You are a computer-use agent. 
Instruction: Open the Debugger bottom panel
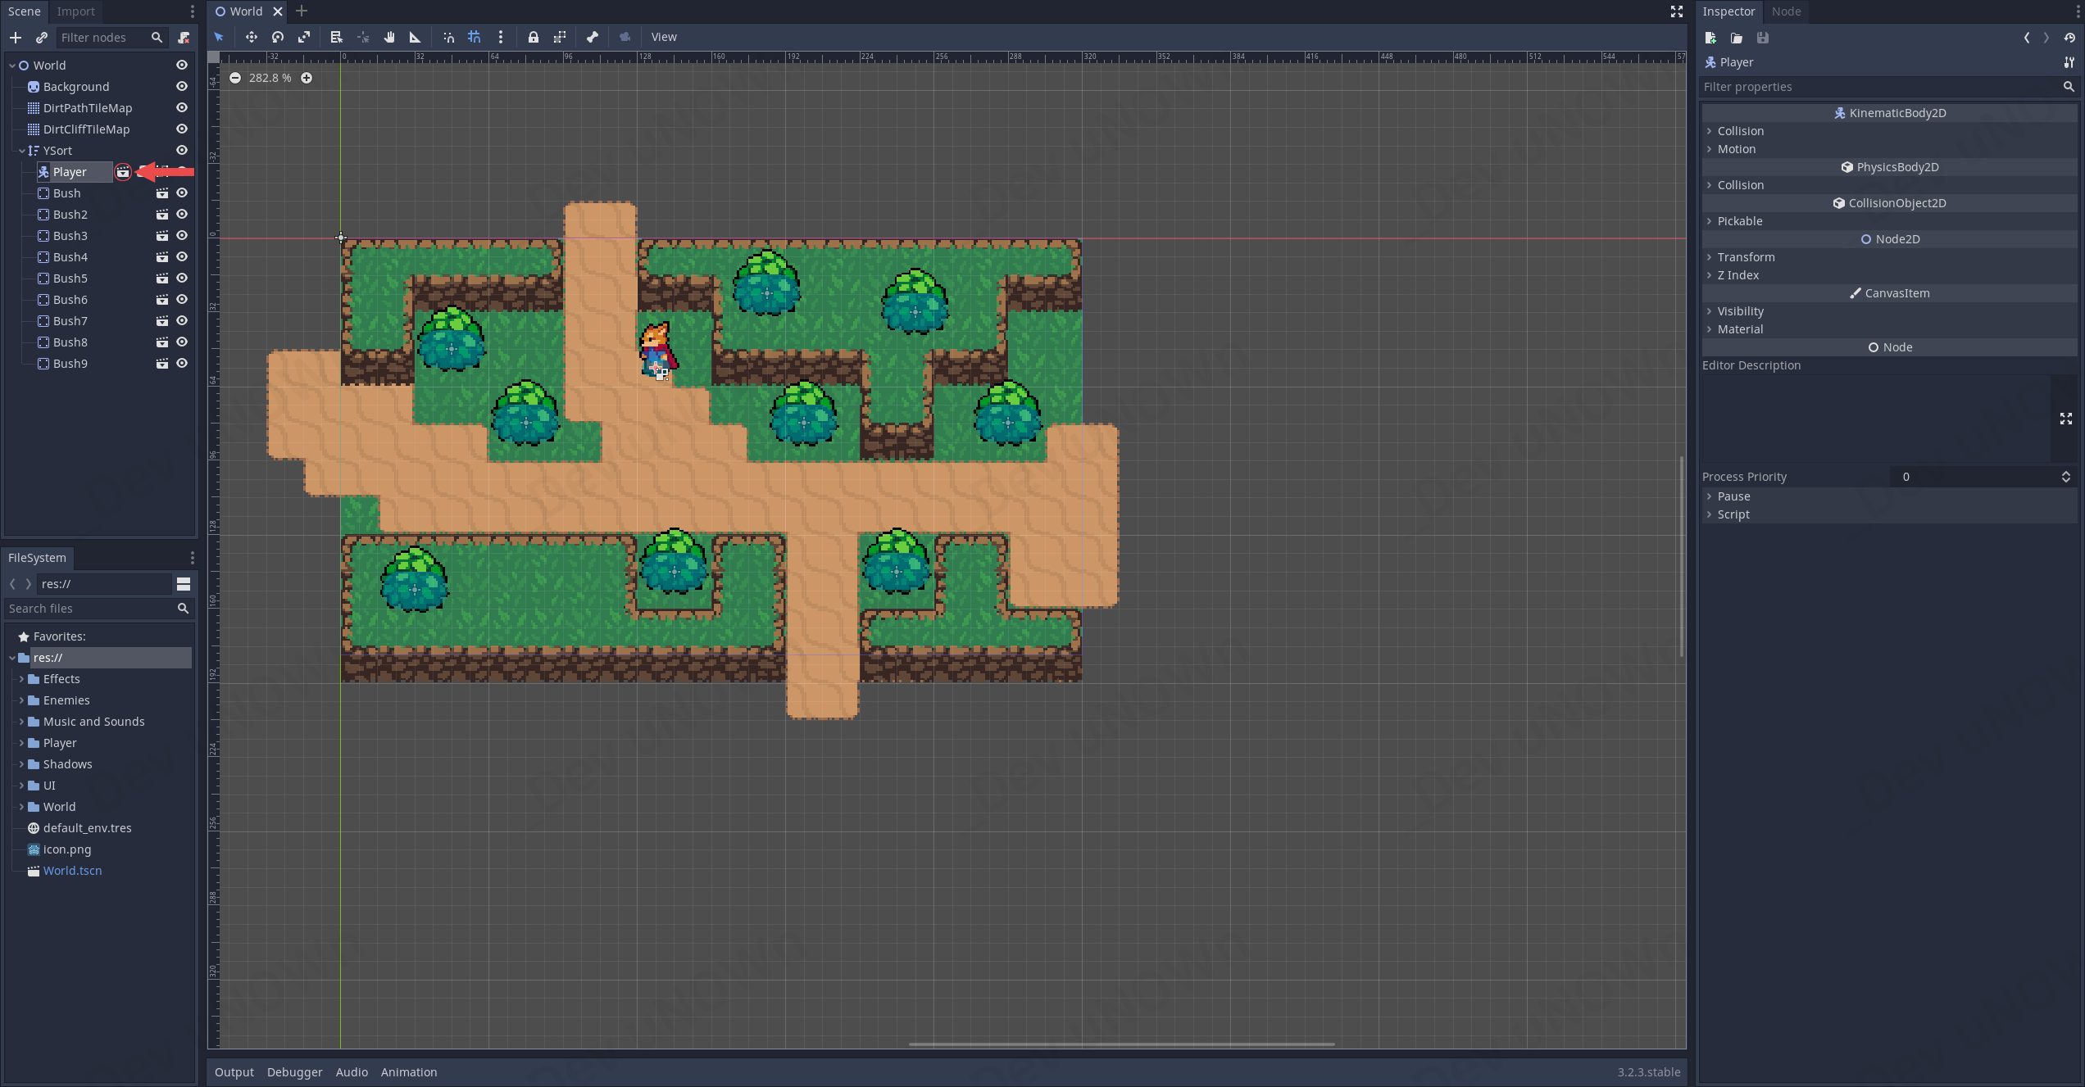[x=294, y=1072]
